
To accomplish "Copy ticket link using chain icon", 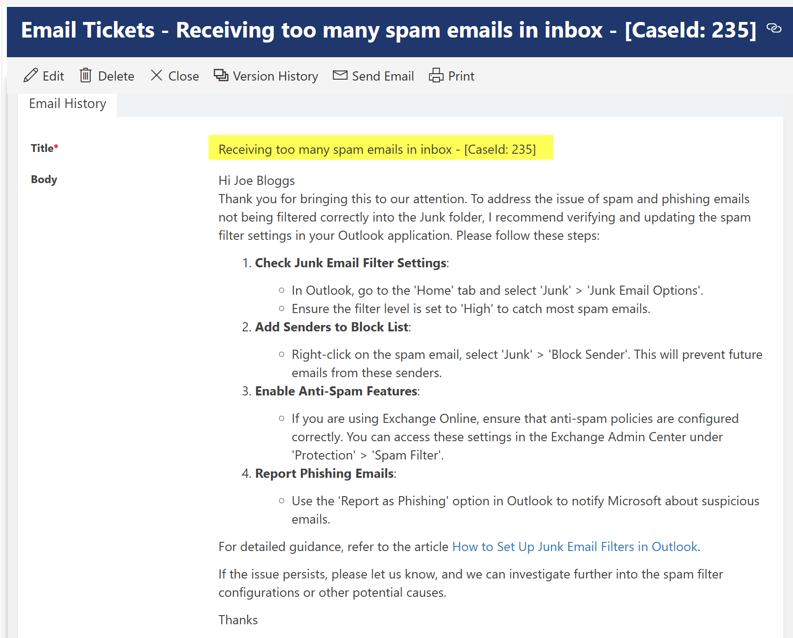I will (x=774, y=28).
